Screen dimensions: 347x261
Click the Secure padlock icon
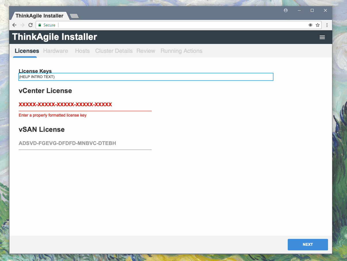point(40,25)
